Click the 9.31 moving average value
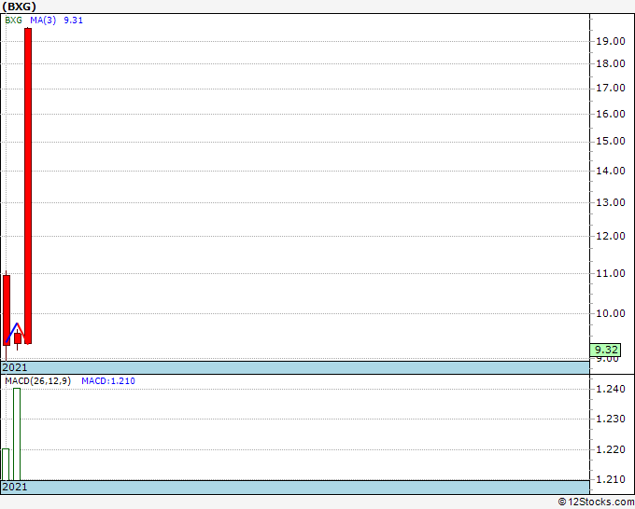 point(73,21)
